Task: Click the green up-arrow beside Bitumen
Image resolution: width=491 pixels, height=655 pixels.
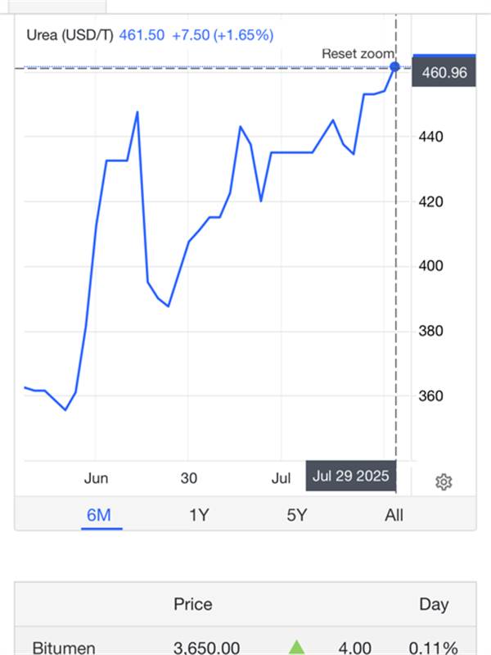Action: [x=296, y=647]
